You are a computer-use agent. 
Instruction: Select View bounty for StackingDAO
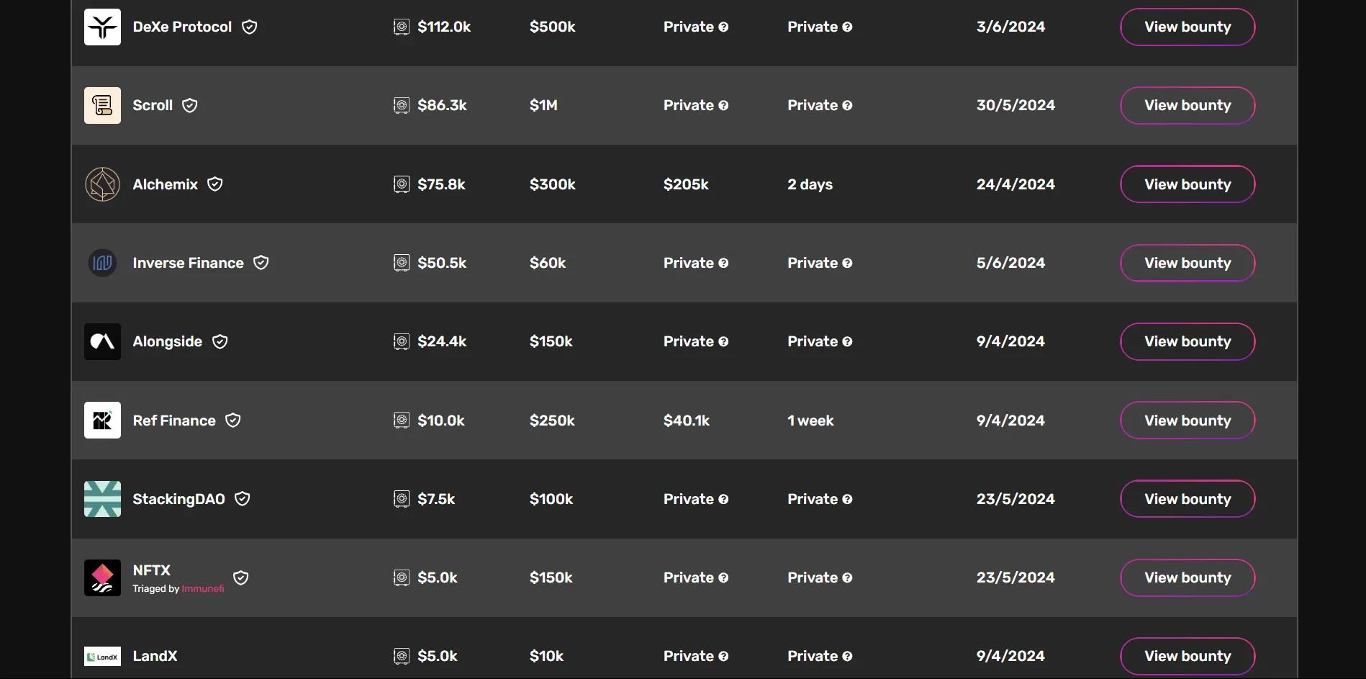coord(1188,499)
